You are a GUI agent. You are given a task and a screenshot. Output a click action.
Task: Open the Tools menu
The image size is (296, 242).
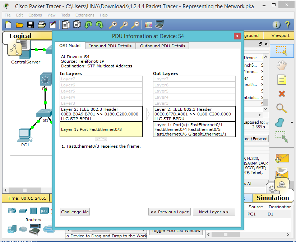click(x=65, y=15)
